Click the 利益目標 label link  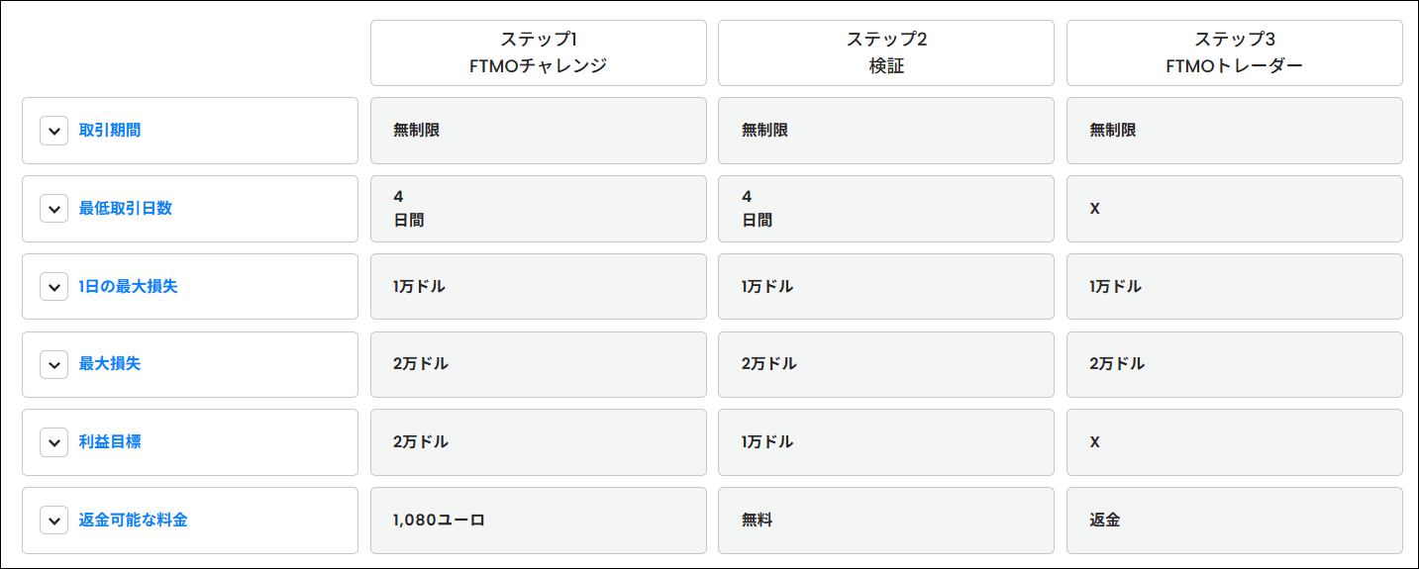pyautogui.click(x=110, y=442)
